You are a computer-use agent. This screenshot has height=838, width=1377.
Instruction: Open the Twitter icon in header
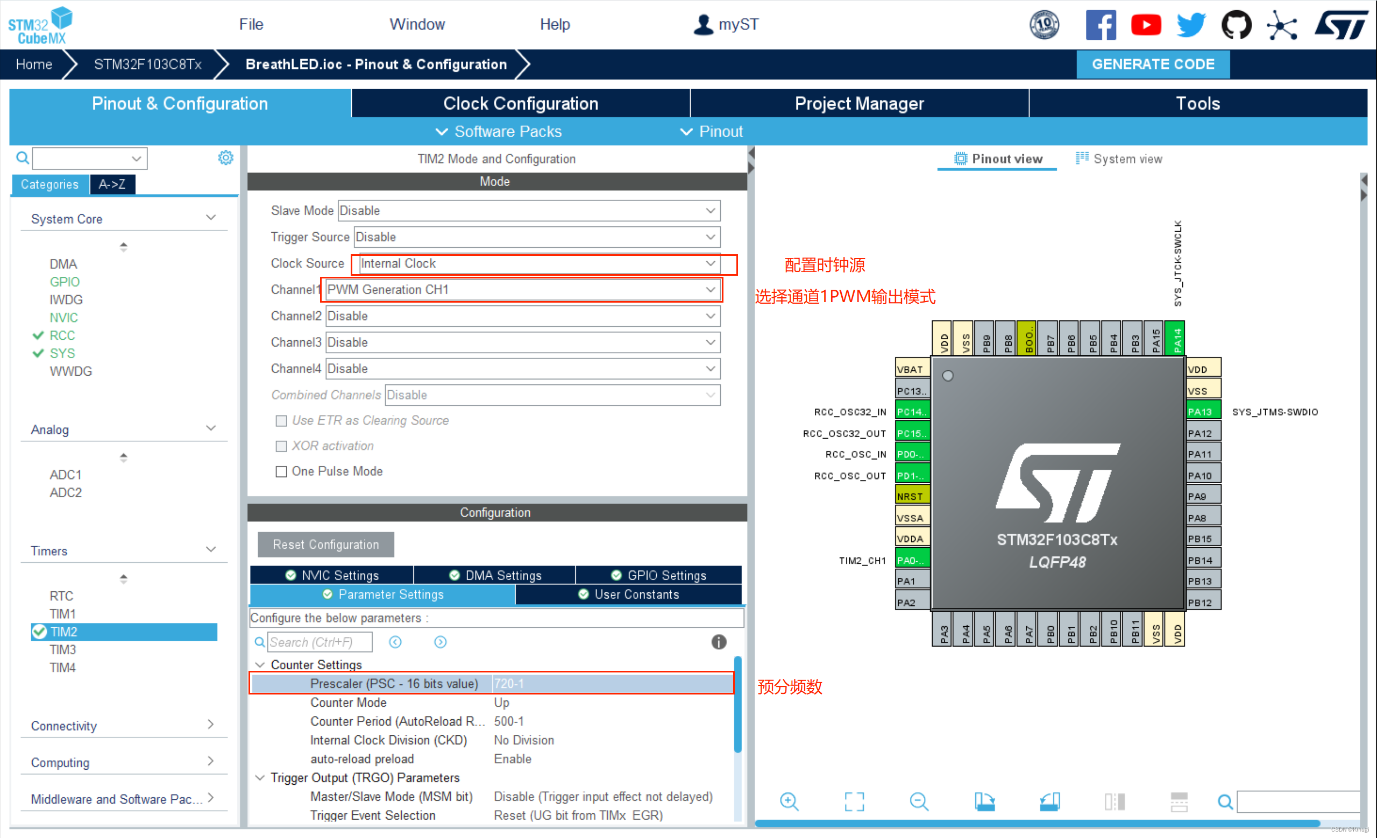tap(1191, 25)
